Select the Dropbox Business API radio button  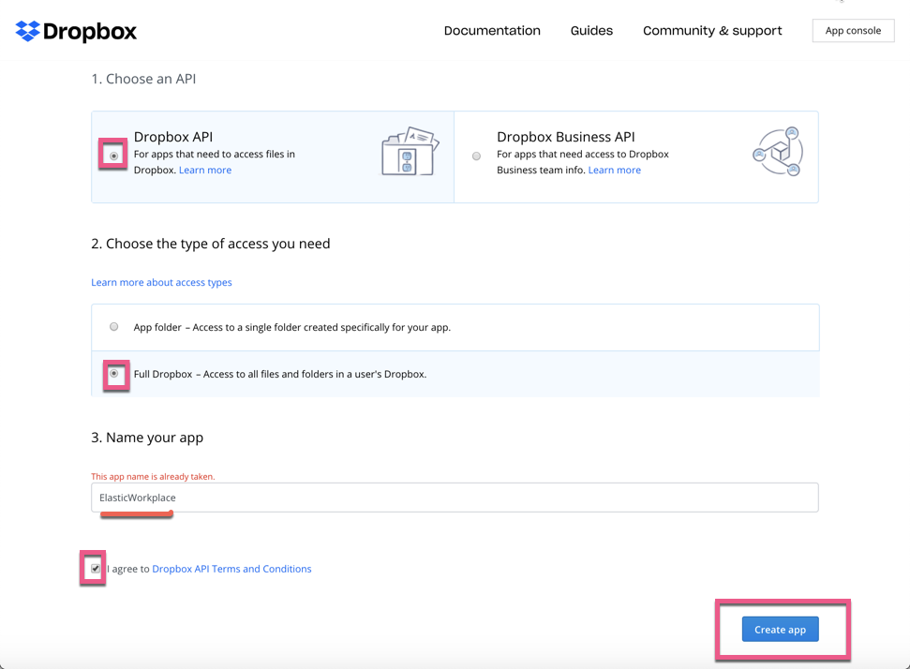[476, 156]
